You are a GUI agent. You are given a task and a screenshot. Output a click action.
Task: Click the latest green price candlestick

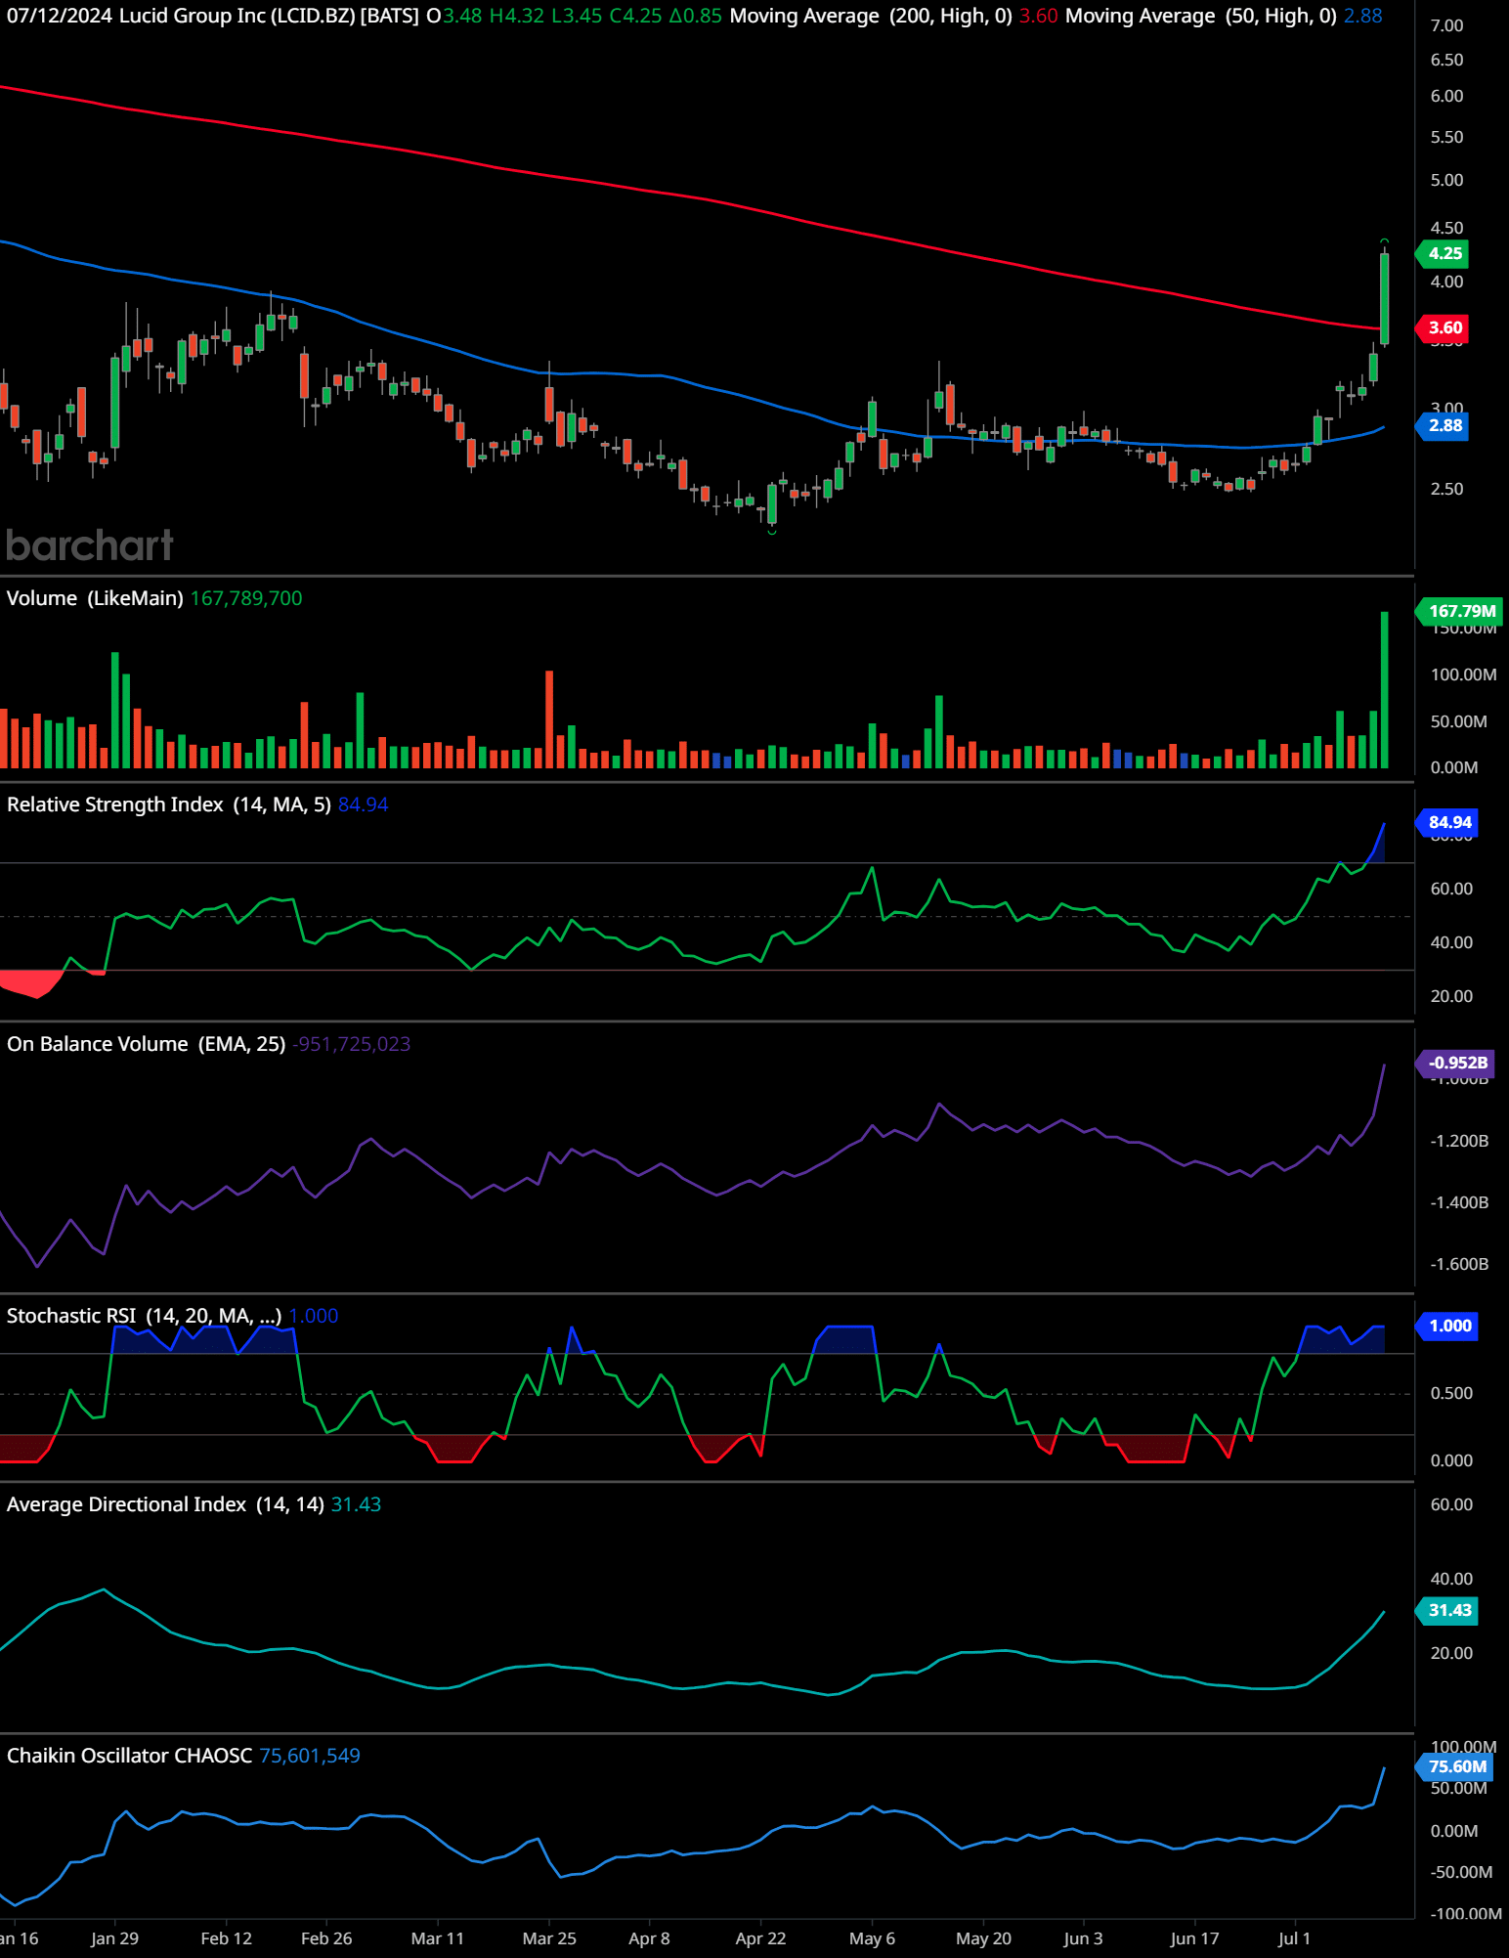[x=1384, y=298]
